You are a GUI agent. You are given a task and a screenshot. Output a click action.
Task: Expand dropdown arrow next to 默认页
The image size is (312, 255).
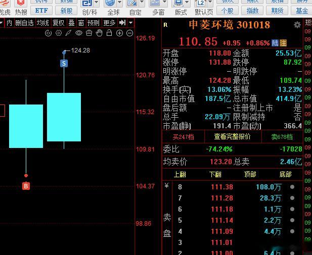point(210,3)
